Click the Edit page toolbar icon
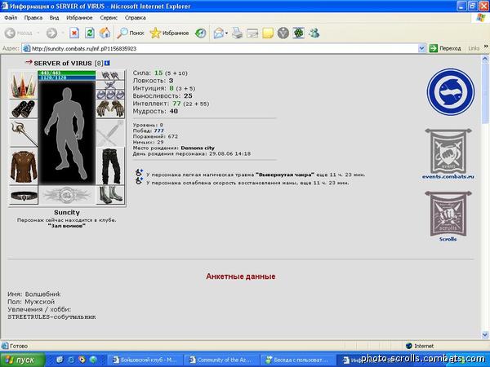 click(252, 33)
